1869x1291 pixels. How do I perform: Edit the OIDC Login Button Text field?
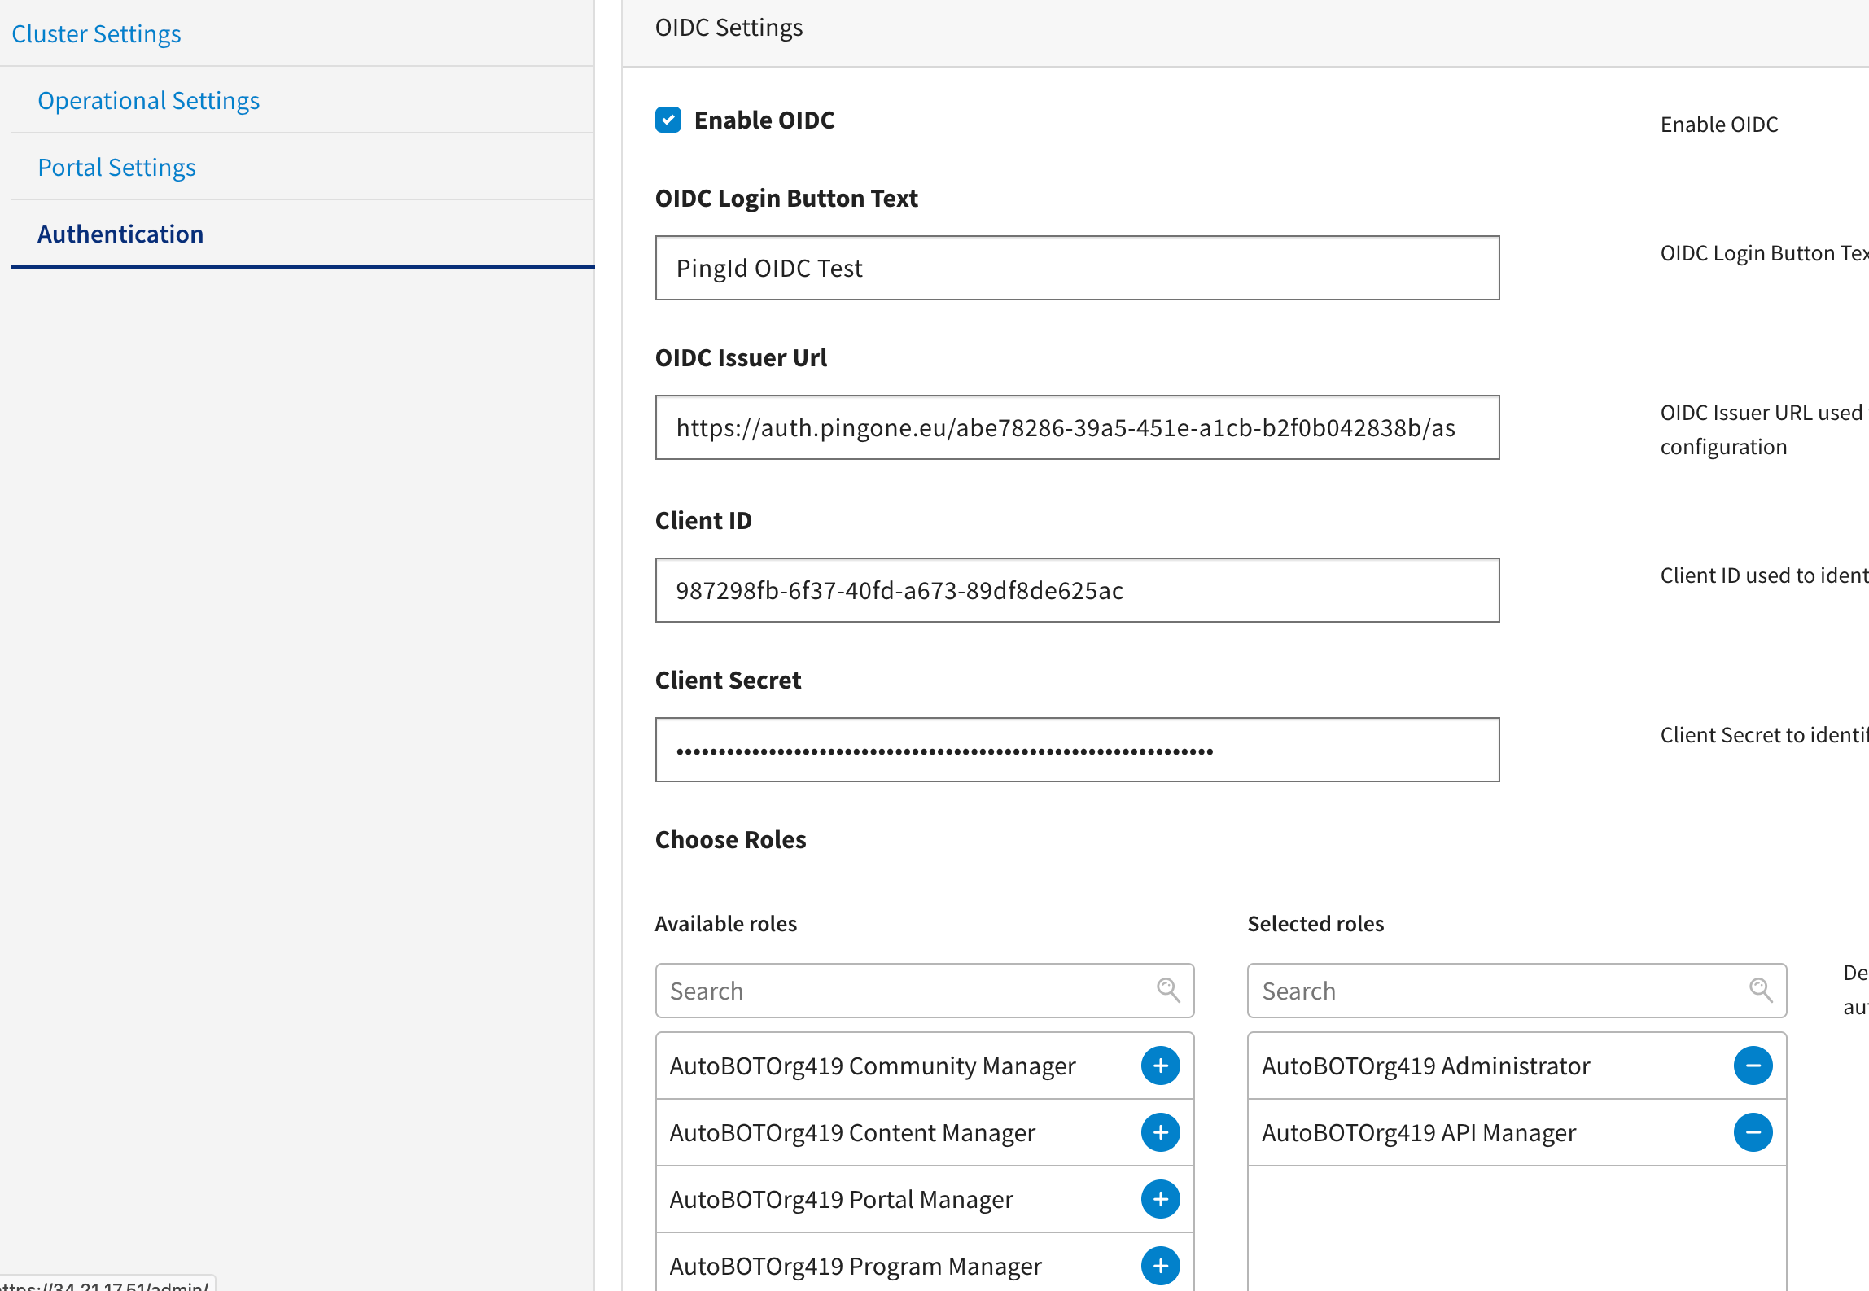point(1077,268)
